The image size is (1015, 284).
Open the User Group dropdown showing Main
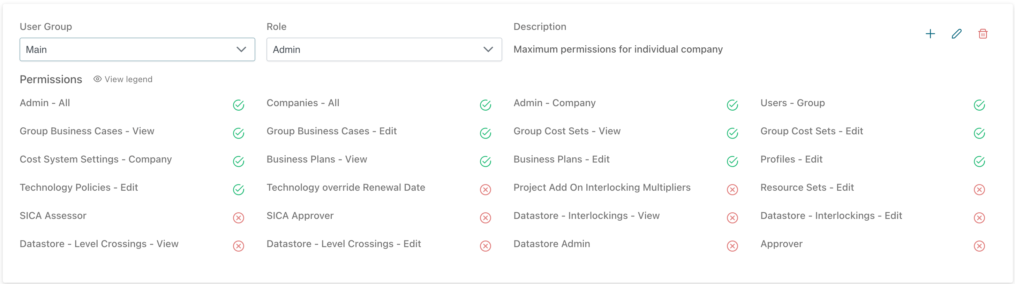[x=137, y=49]
